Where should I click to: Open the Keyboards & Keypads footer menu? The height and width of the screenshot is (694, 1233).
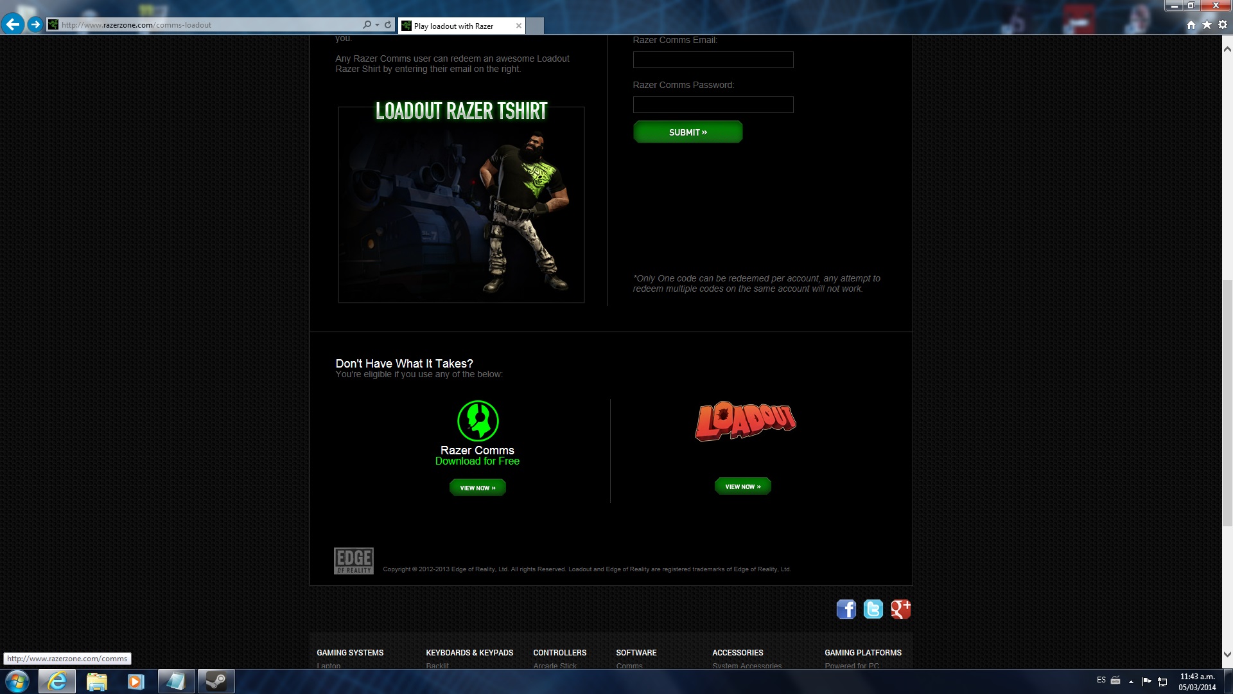tap(469, 652)
